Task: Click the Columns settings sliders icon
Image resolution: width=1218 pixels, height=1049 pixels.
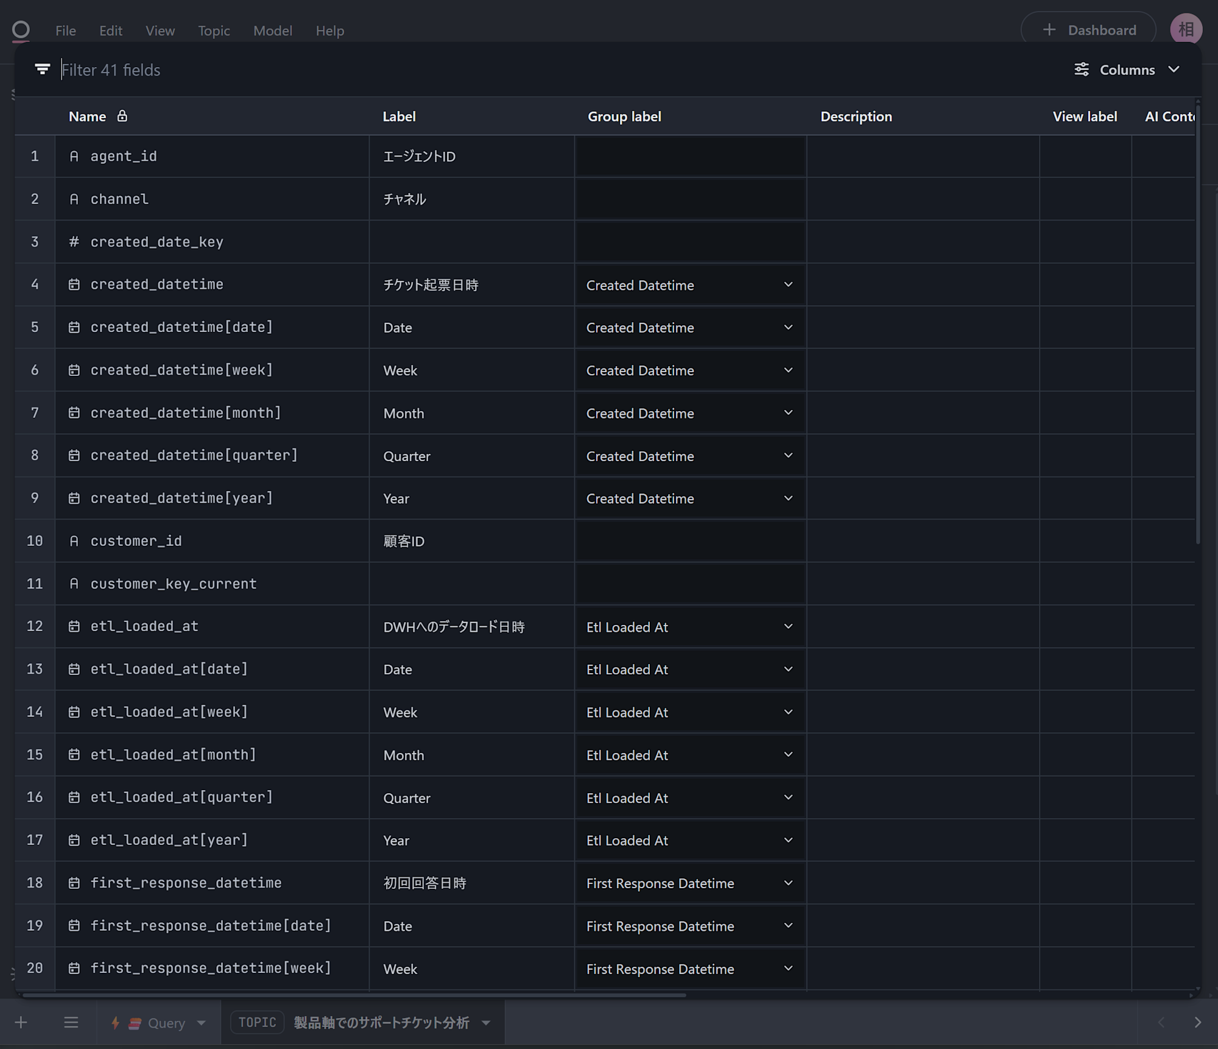Action: (x=1081, y=69)
